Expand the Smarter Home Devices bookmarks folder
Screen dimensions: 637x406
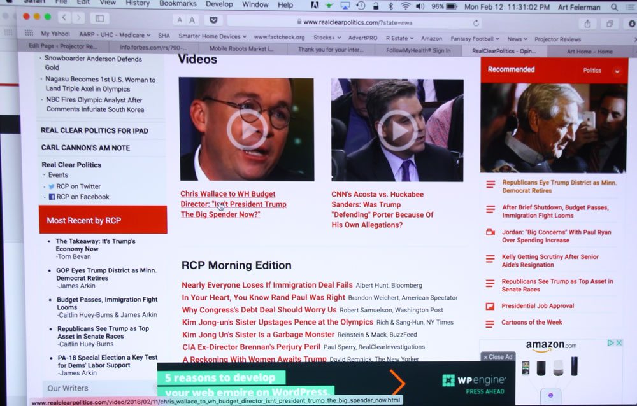tap(213, 36)
